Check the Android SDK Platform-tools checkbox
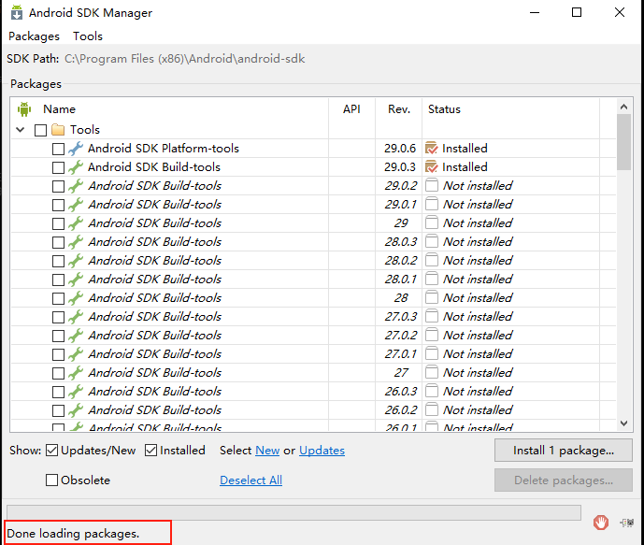This screenshot has width=644, height=545. (x=58, y=149)
